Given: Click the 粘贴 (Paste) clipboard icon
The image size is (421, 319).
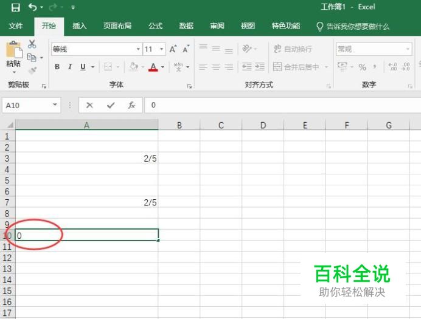Looking at the screenshot, I should coord(14,49).
